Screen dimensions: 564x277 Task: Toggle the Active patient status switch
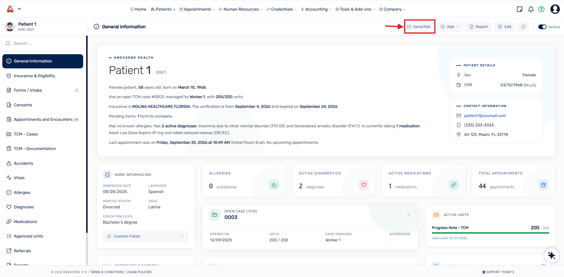click(542, 27)
